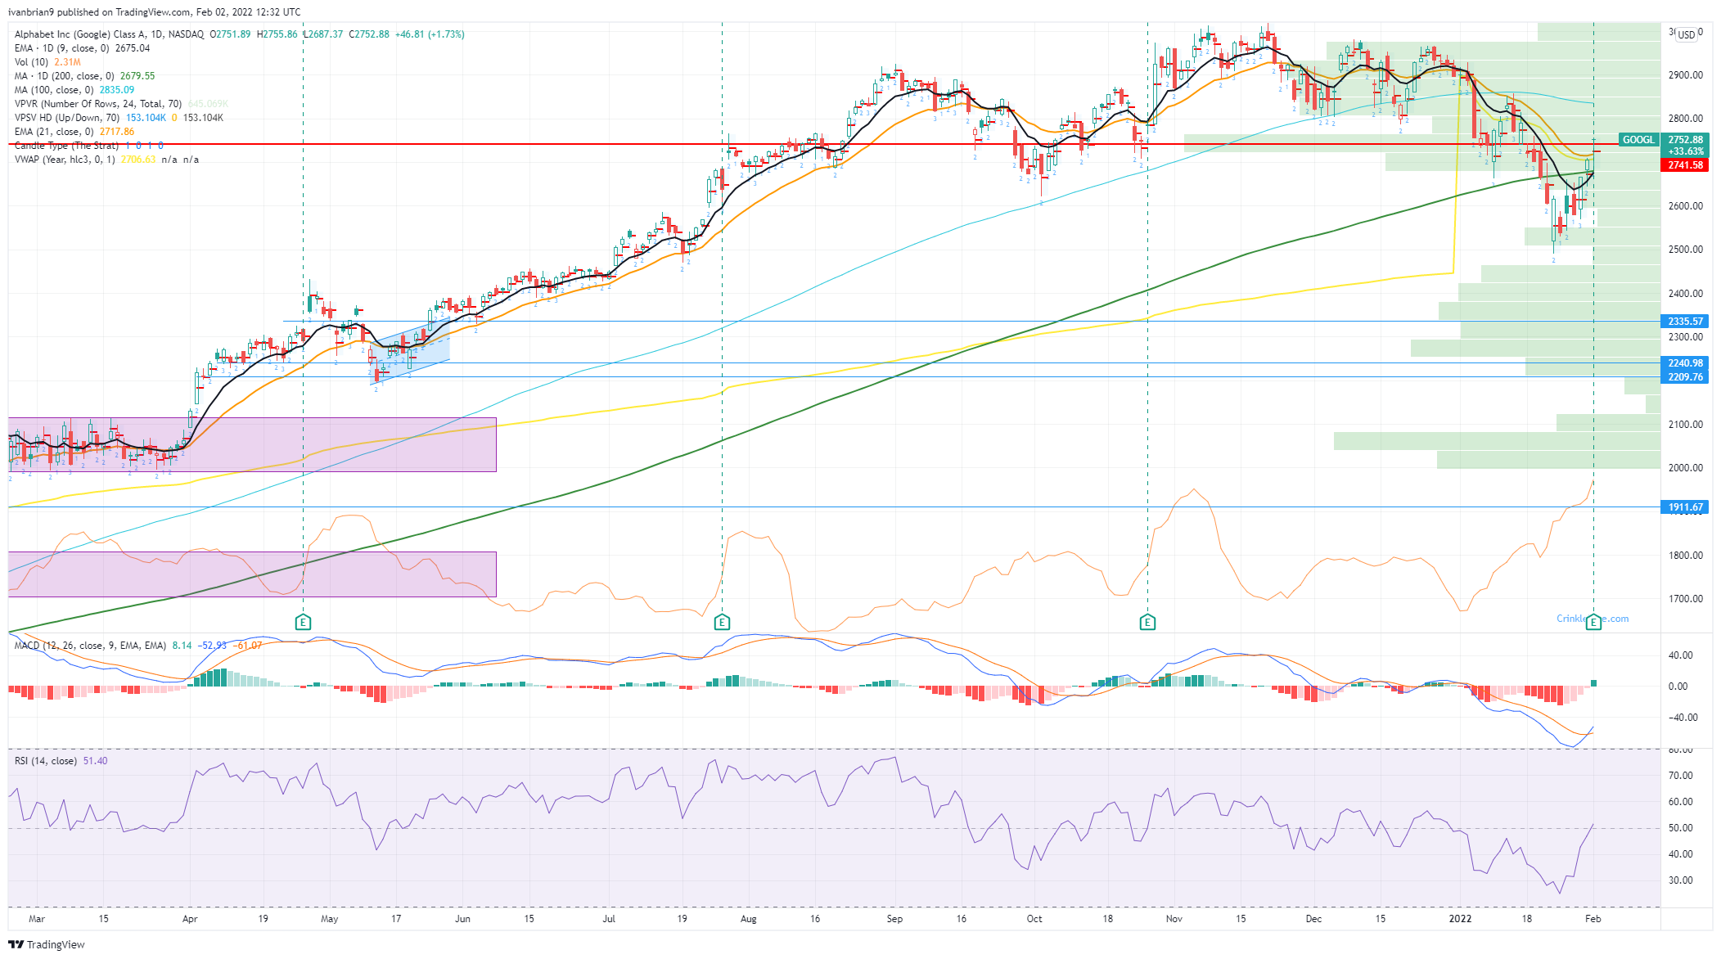Click the 2022 label on the time axis

click(1461, 919)
